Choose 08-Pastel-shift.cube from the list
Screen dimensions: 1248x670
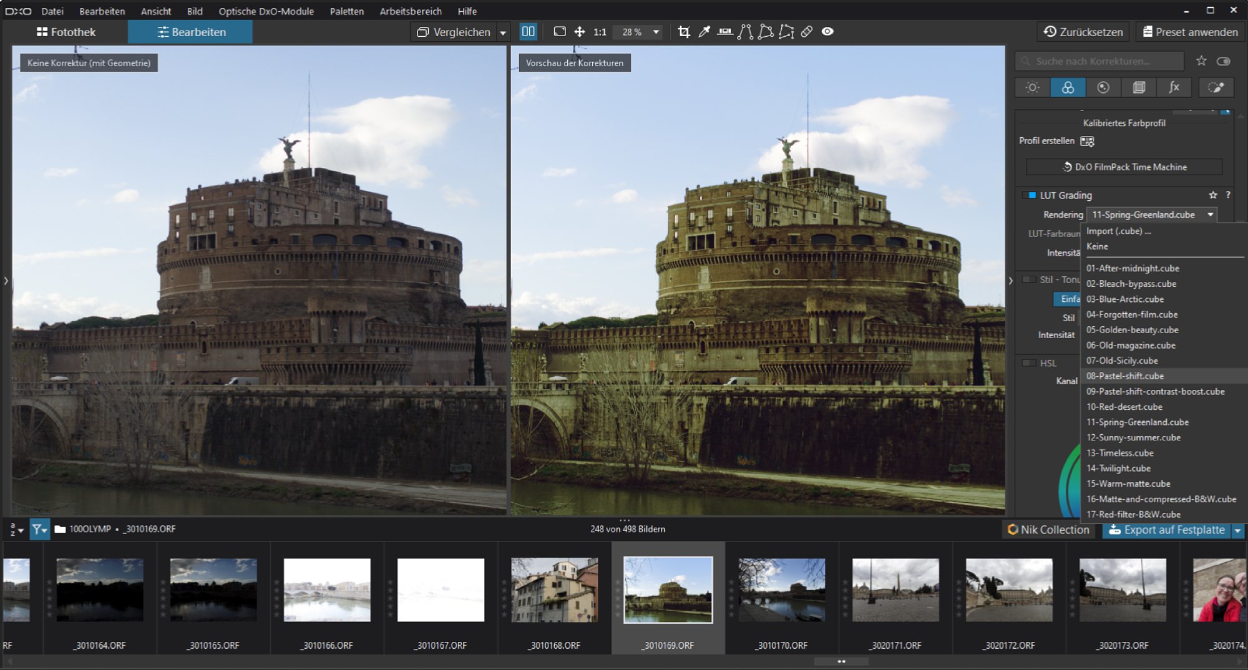(x=1125, y=376)
